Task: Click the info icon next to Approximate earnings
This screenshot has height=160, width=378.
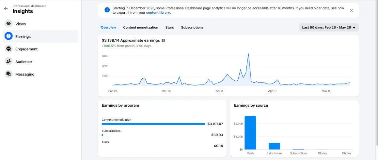Action: coord(163,40)
